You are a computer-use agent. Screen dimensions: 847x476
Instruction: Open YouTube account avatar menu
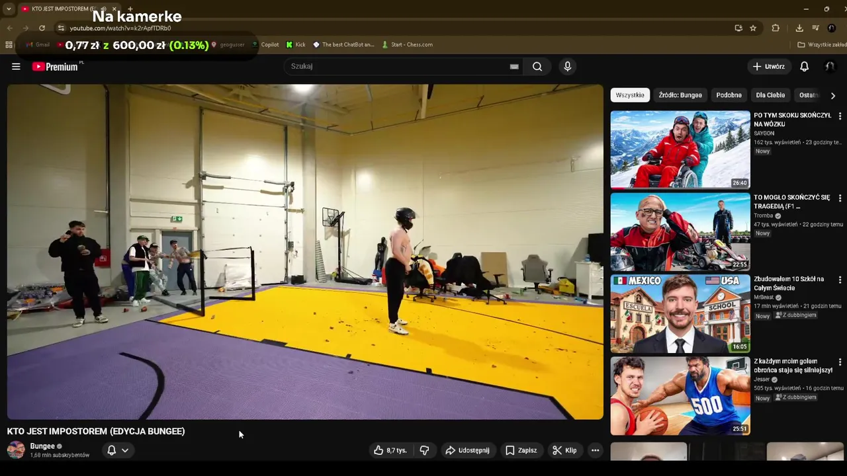pyautogui.click(x=829, y=66)
